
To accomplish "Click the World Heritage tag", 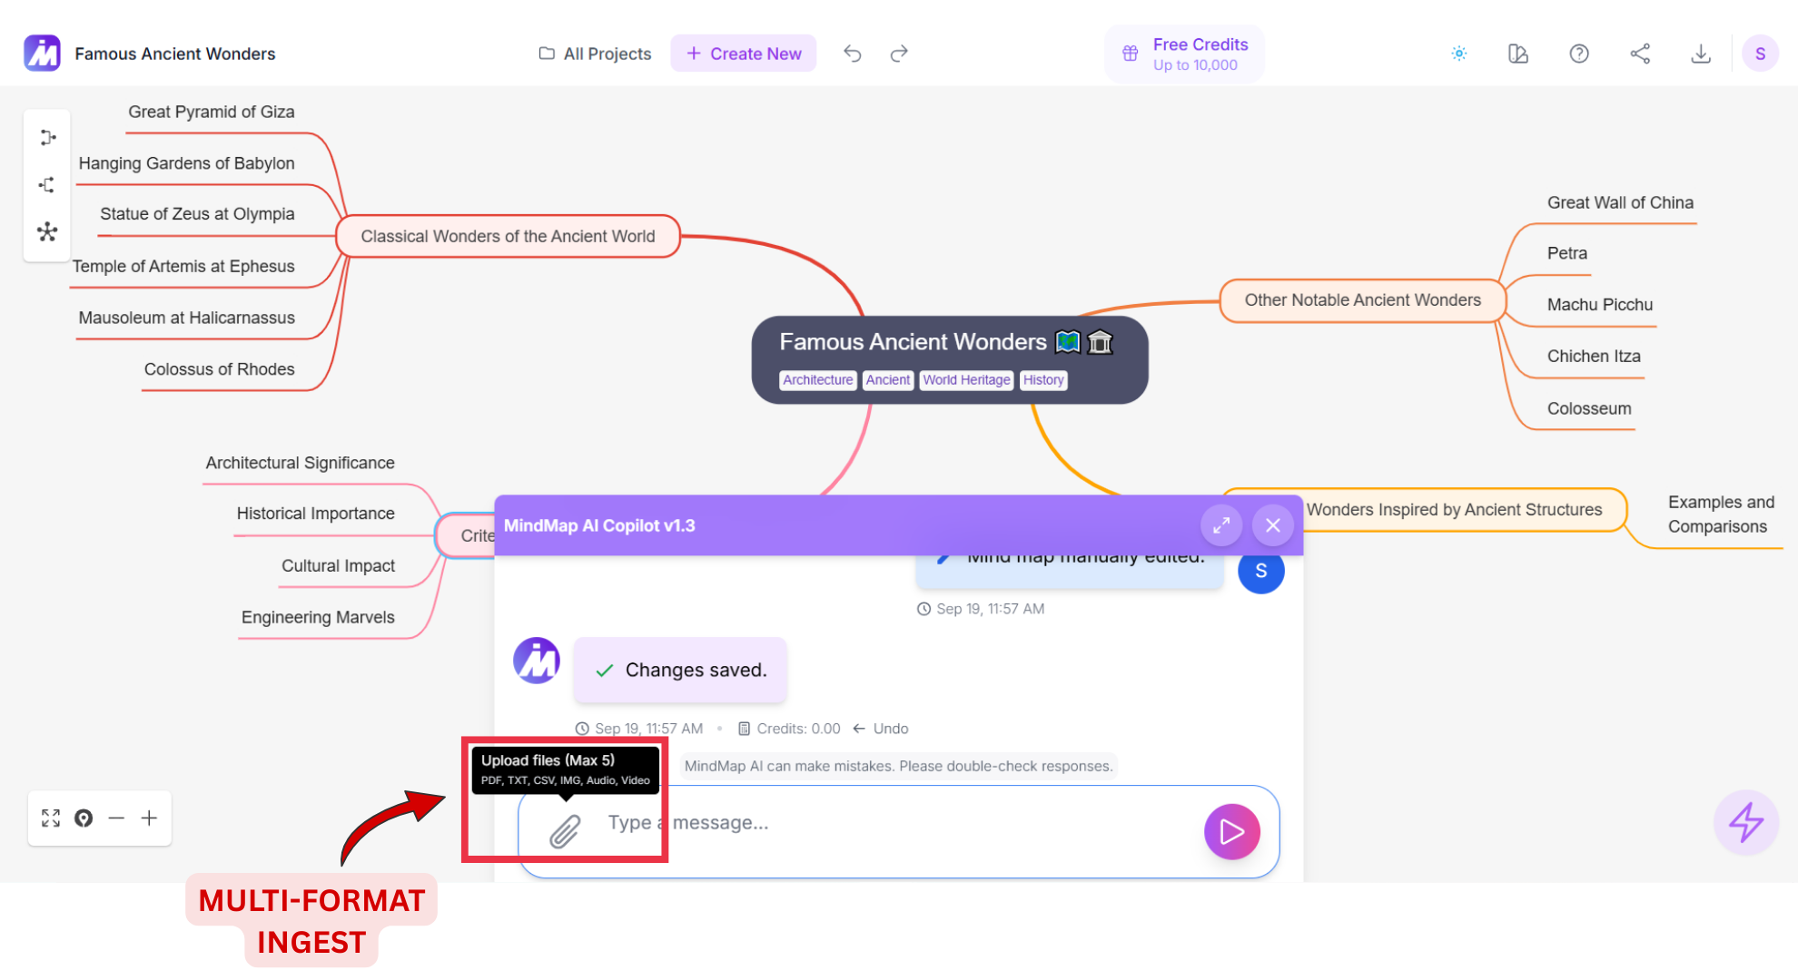I will point(966,380).
